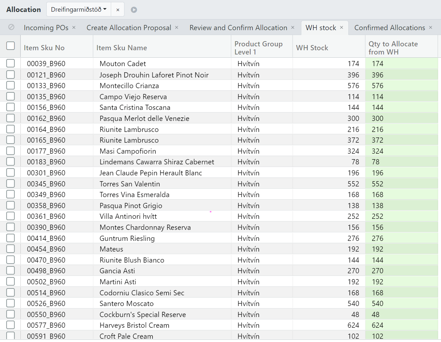Switch to the Incoming POs tab

pos(46,28)
